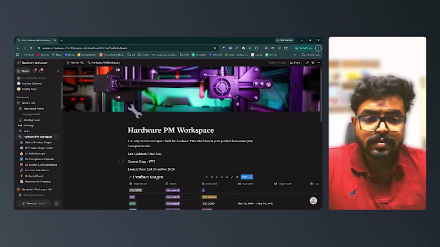
Task: Click Hardware PM Workspace breadcrumb item
Action: pos(103,63)
